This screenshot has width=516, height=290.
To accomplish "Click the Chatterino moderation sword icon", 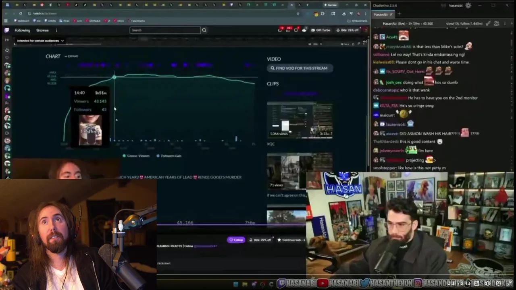I will (x=487, y=23).
